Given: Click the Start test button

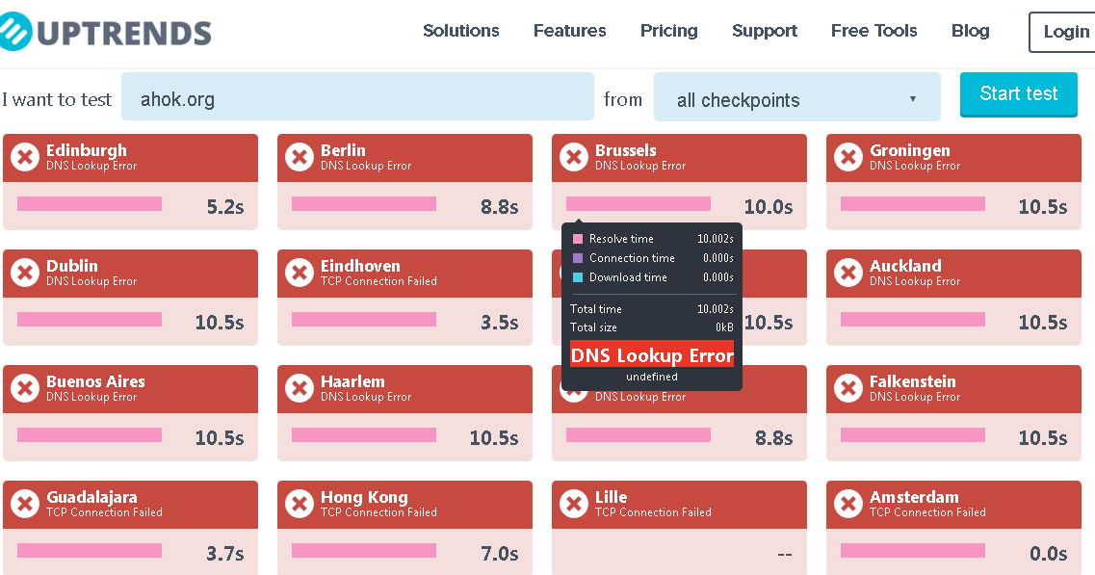Looking at the screenshot, I should pyautogui.click(x=1018, y=94).
